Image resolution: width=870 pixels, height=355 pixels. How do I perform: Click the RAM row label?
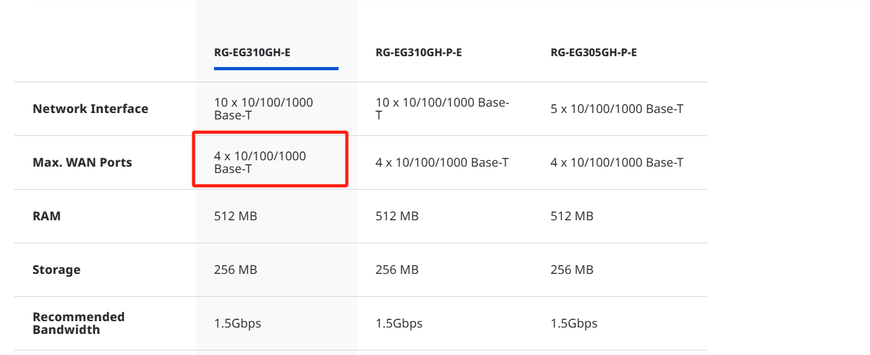pos(47,216)
